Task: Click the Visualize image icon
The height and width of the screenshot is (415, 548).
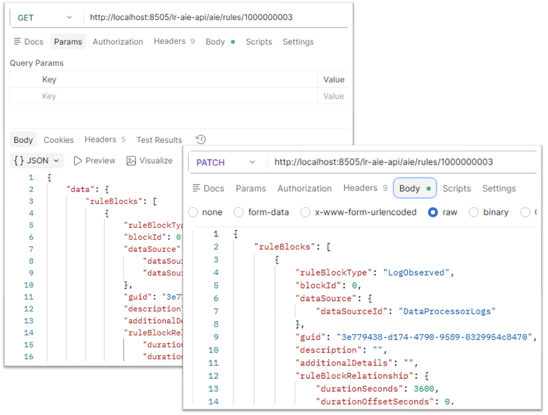Action: (131, 161)
